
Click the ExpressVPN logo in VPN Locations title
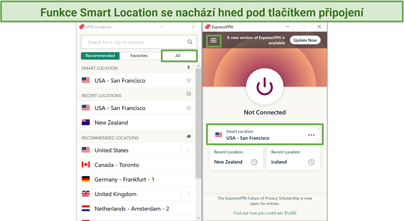coord(82,26)
